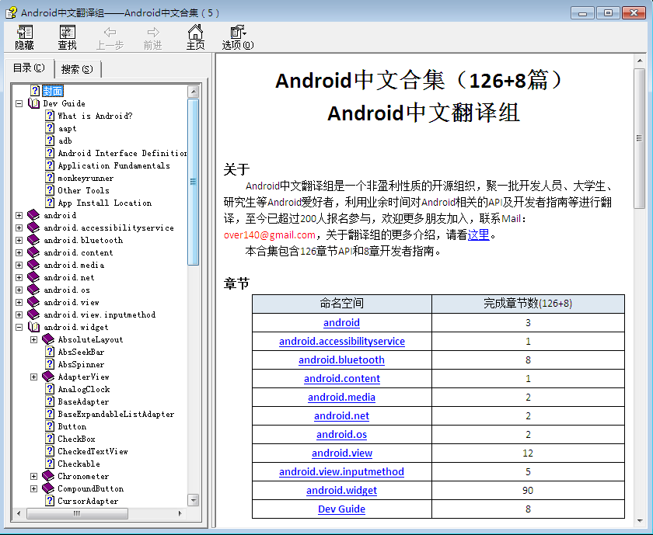This screenshot has width=653, height=535.
Task: Click the 前进 (Forward) arrow icon
Action: point(153,32)
